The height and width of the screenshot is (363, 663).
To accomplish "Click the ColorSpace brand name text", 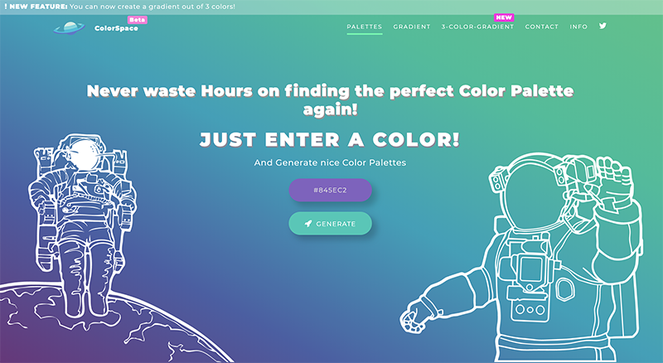I will coord(116,28).
